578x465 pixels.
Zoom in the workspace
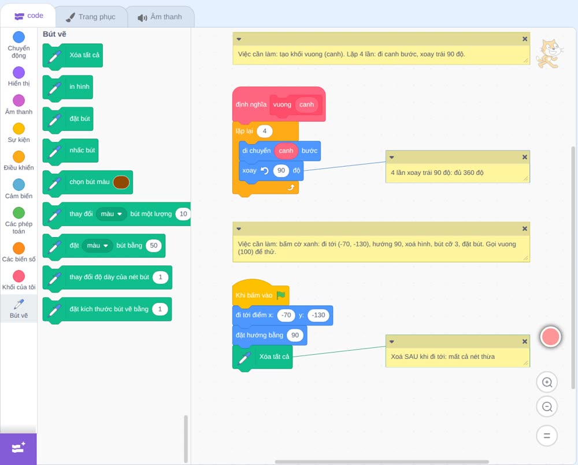(x=547, y=382)
